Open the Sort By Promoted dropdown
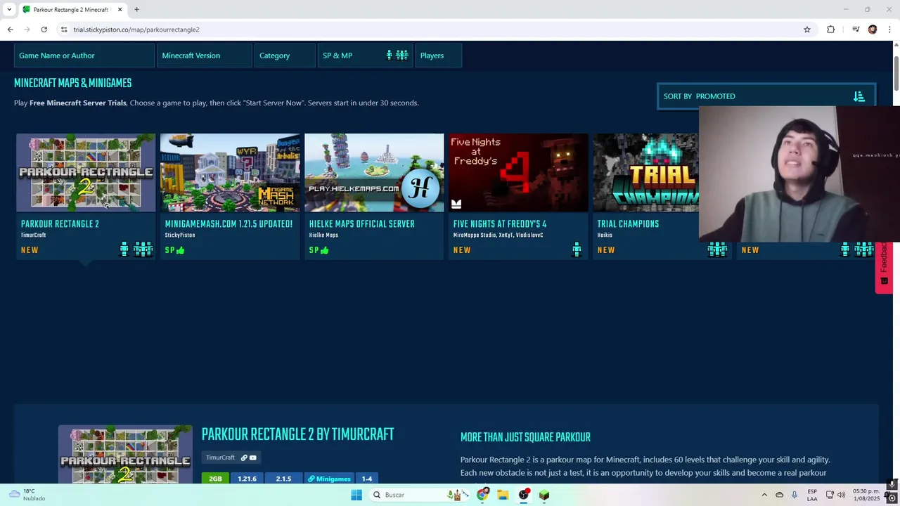 (x=766, y=96)
